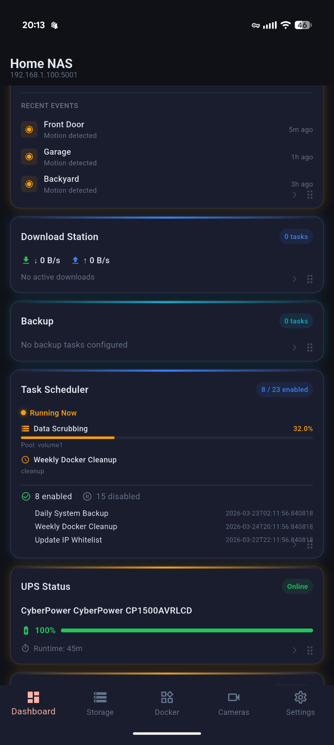Tap the drag handle on the Recent Events card
This screenshot has width=334, height=745.
click(310, 195)
